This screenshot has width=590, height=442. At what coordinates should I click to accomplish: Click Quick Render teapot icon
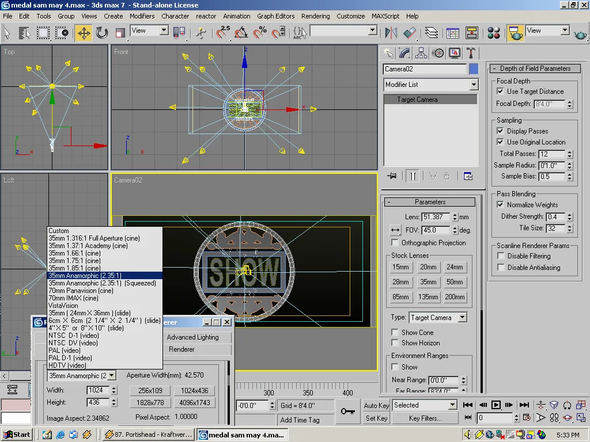pyautogui.click(x=580, y=35)
